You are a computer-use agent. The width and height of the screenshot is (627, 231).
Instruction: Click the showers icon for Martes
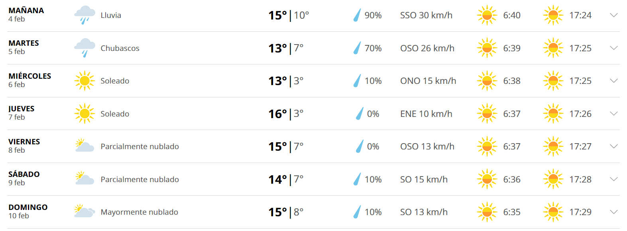coord(85,48)
